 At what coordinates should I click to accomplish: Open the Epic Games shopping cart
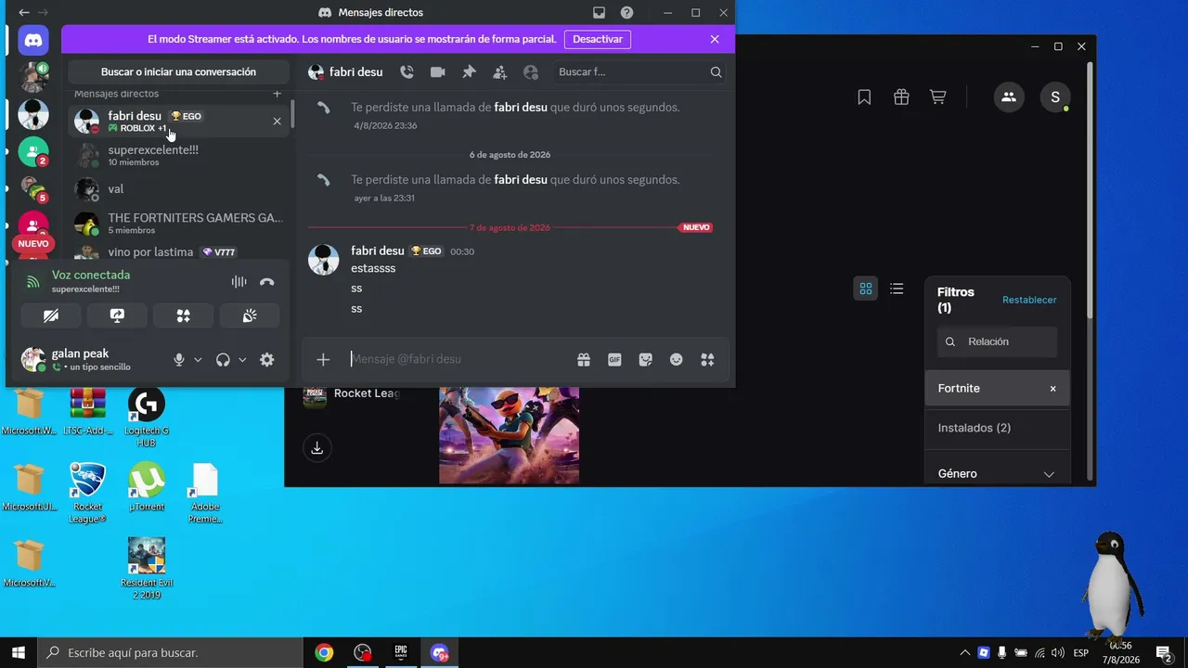tap(938, 97)
